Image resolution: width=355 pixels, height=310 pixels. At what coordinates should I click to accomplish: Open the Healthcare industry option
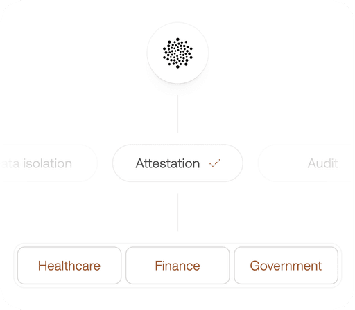tap(69, 266)
